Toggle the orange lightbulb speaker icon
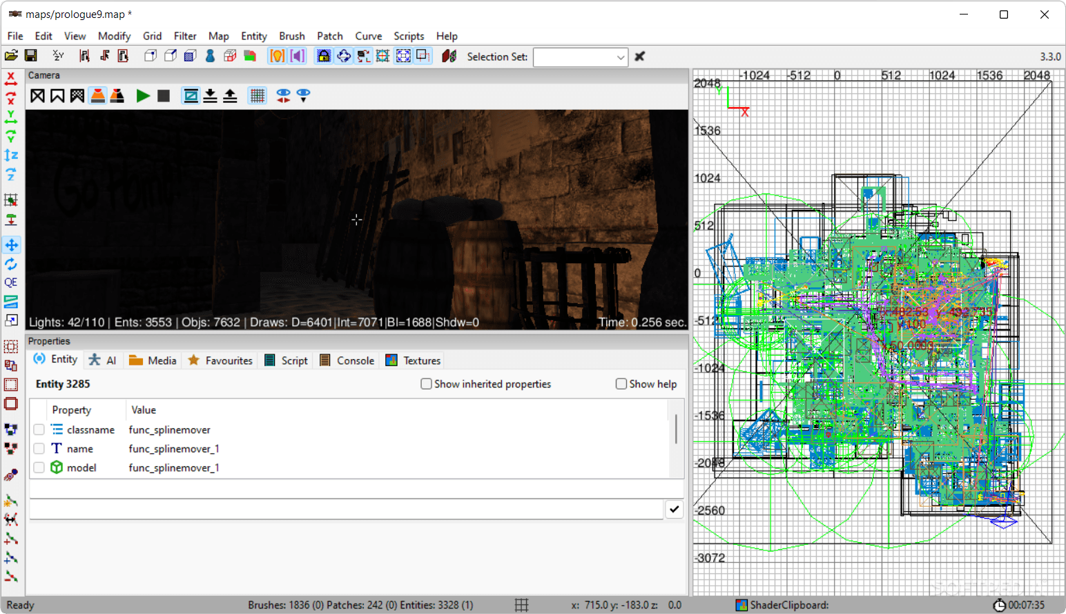1066x614 pixels. (x=277, y=56)
